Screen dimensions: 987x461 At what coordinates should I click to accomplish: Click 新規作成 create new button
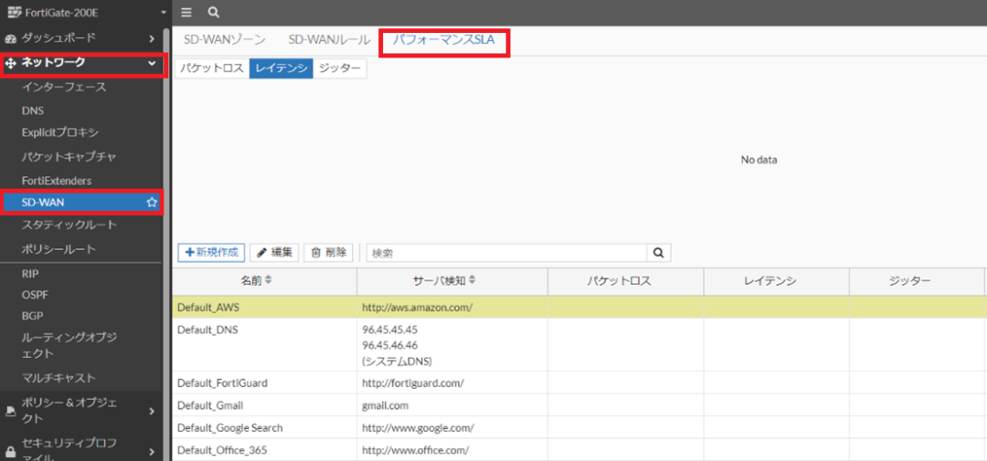[x=211, y=252]
